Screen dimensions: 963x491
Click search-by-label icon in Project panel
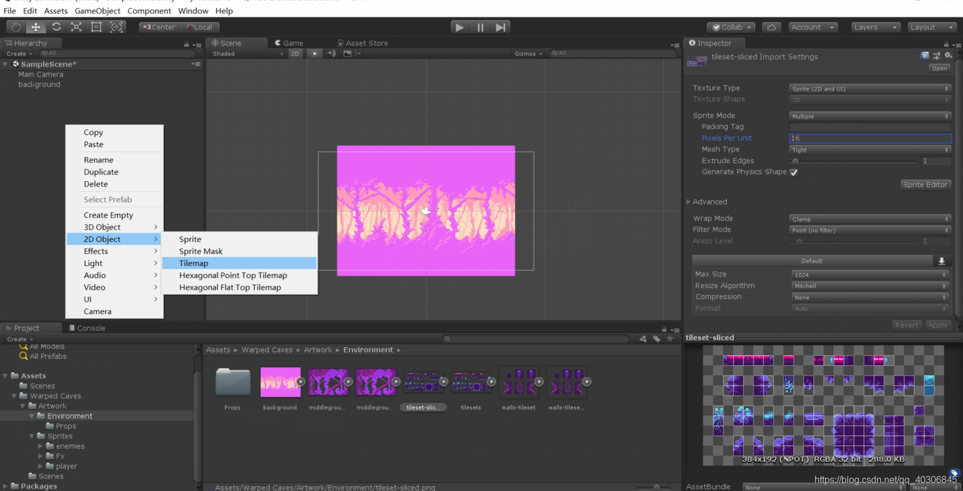click(x=657, y=338)
